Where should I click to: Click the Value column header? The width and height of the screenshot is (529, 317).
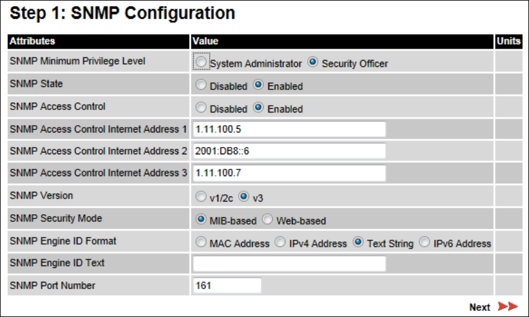(x=342, y=41)
